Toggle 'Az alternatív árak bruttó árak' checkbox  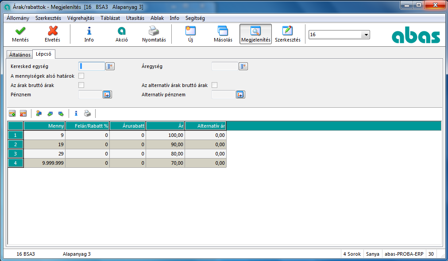coord(215,85)
